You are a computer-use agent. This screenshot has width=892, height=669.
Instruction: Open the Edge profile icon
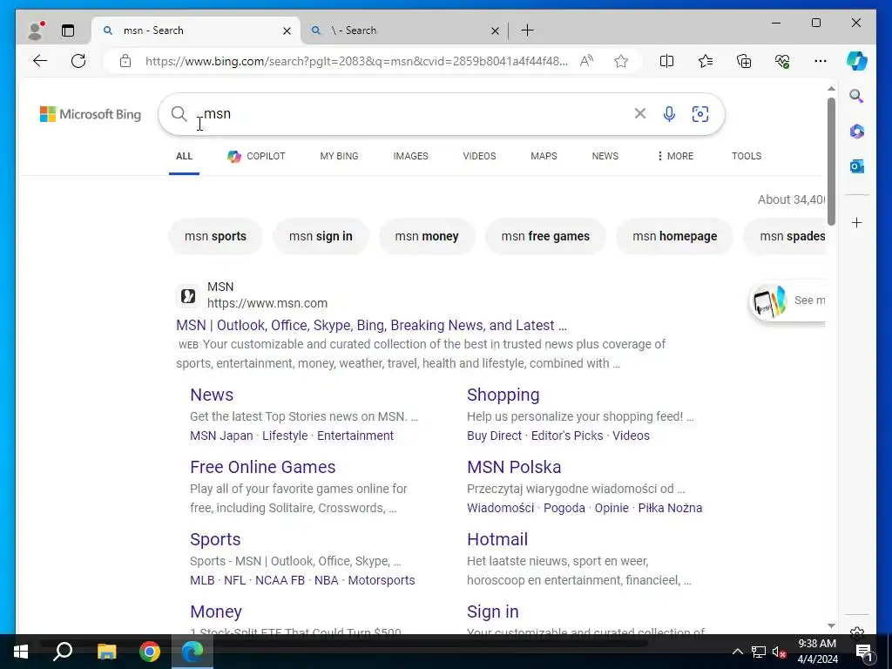(35, 30)
